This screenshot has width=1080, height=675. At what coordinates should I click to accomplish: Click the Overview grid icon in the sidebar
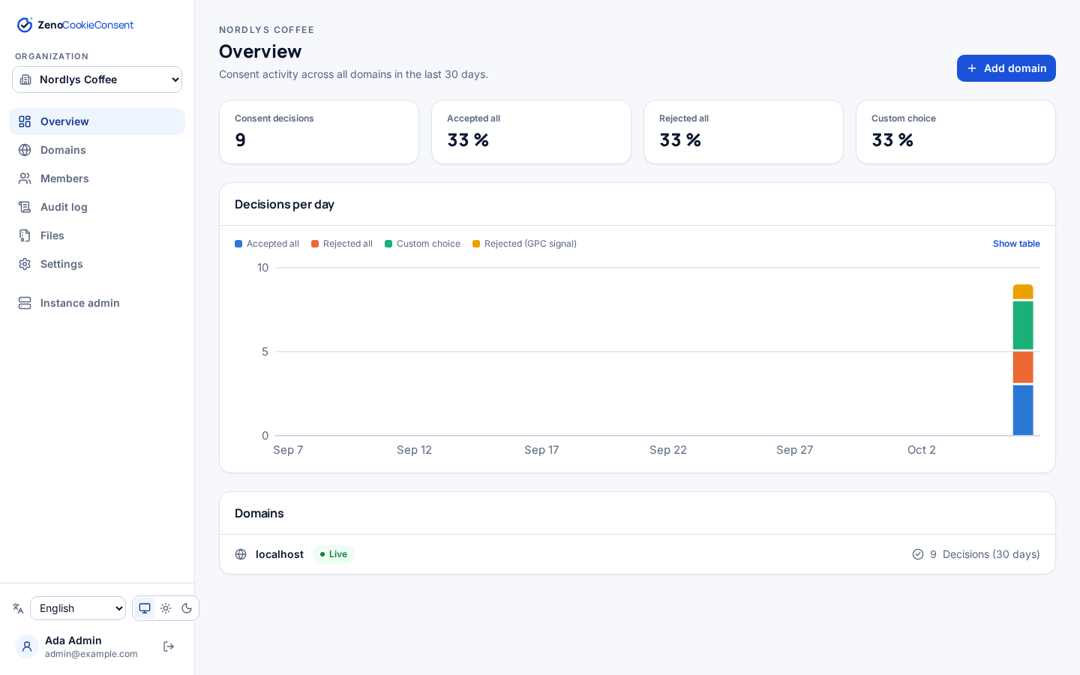(x=25, y=121)
